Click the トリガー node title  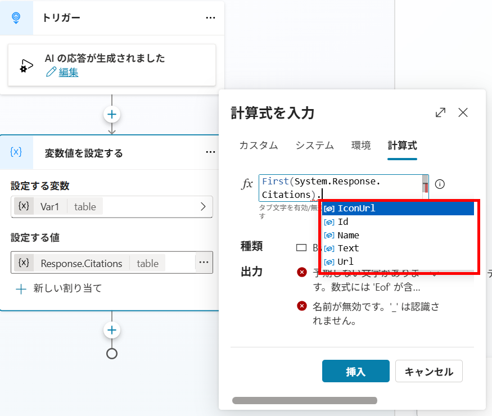point(61,18)
